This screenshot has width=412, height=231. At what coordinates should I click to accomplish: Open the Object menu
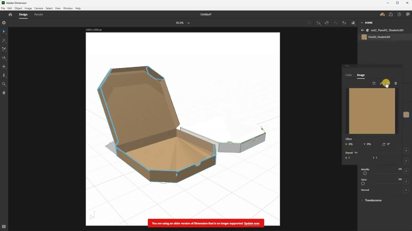pos(18,8)
